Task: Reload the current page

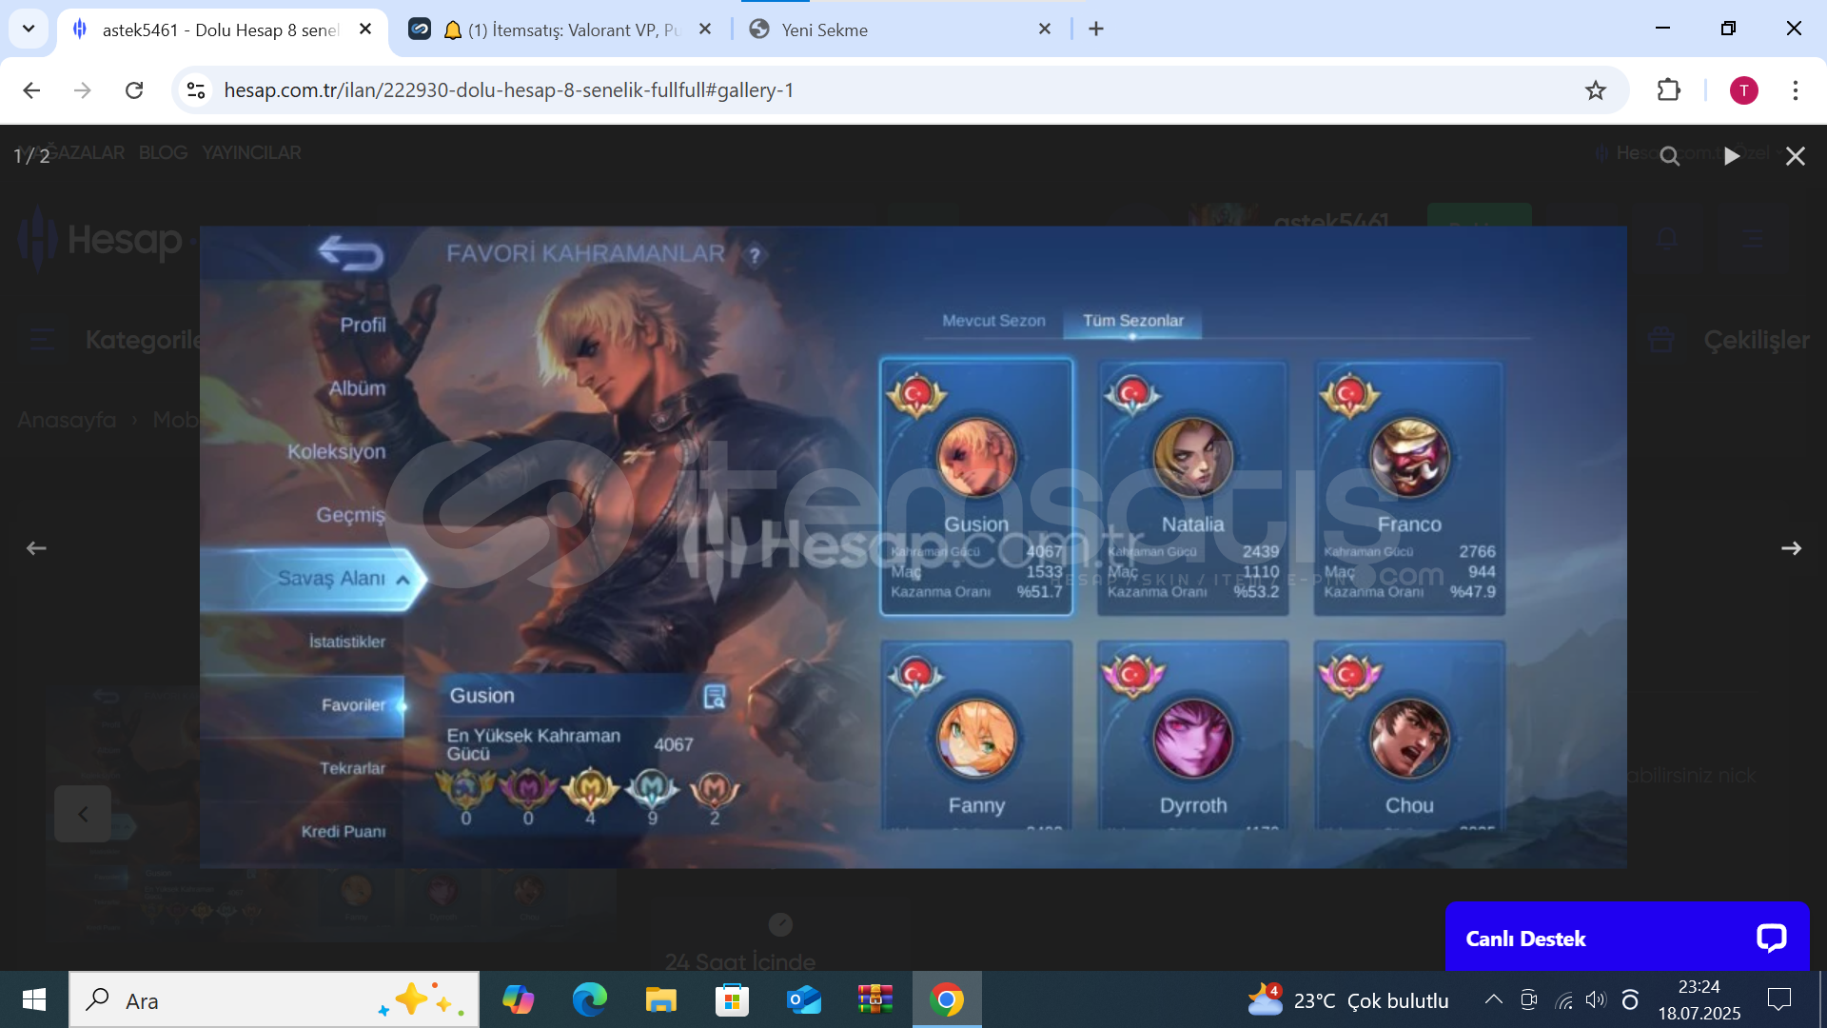Action: (x=134, y=90)
